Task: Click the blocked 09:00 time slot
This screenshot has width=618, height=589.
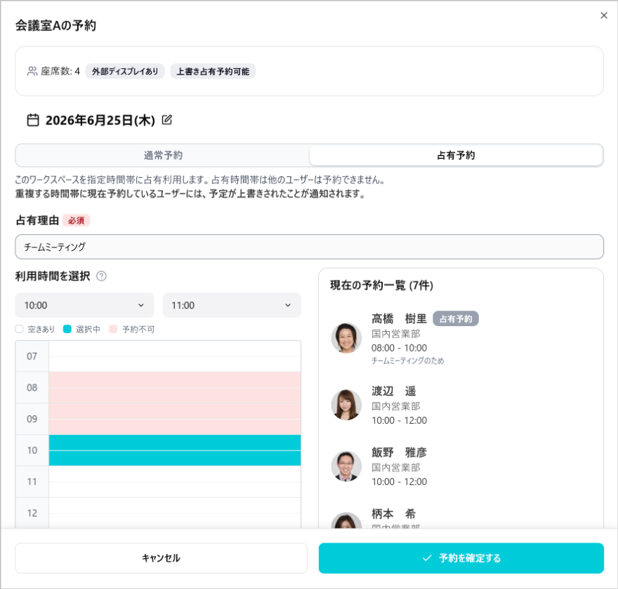Action: (x=175, y=419)
